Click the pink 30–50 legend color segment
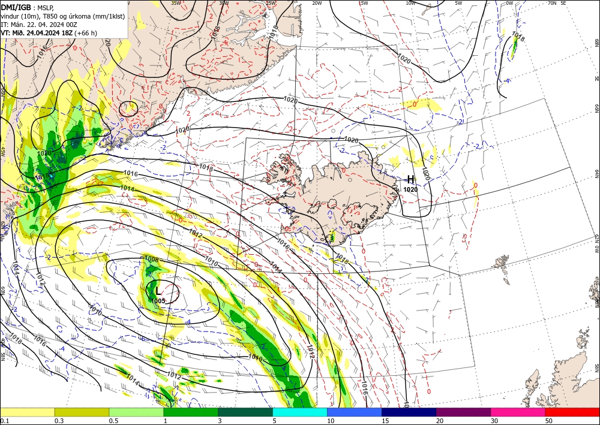 click(x=518, y=412)
